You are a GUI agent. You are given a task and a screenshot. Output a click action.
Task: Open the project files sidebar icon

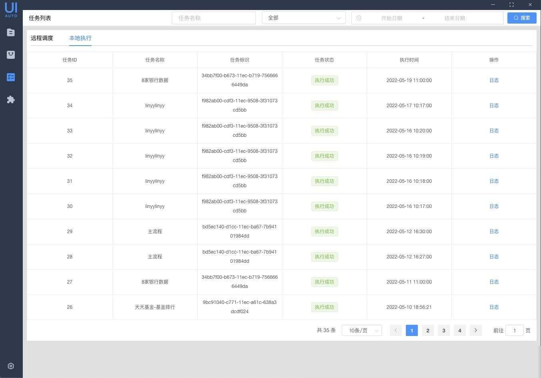pyautogui.click(x=11, y=32)
